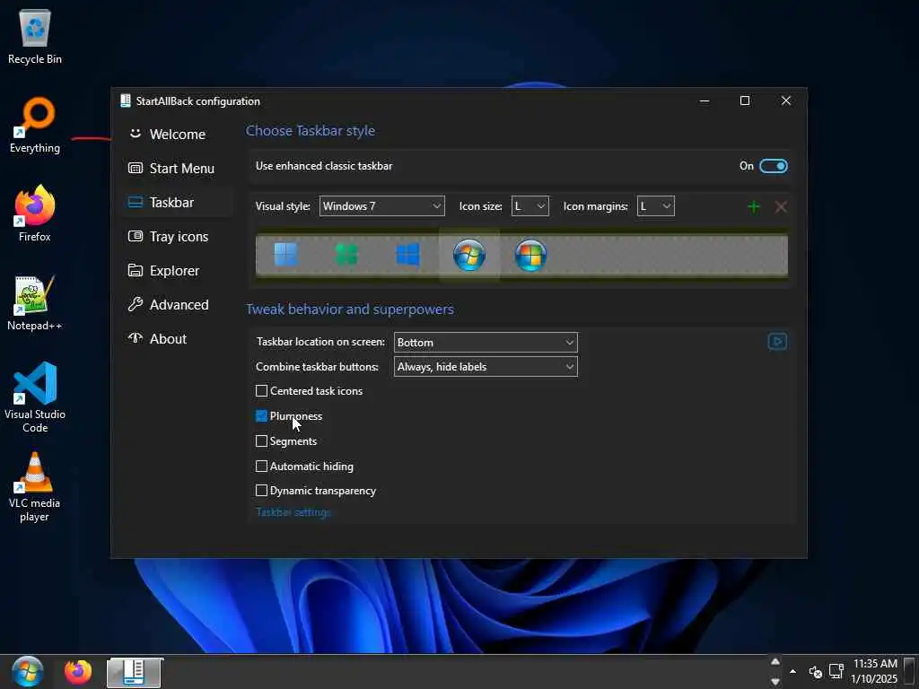Select the Everything desktop shortcut
919x689 pixels.
35,126
